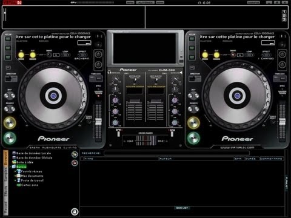
Task: Flip channel 2 input selector switch
Action: 156,81
